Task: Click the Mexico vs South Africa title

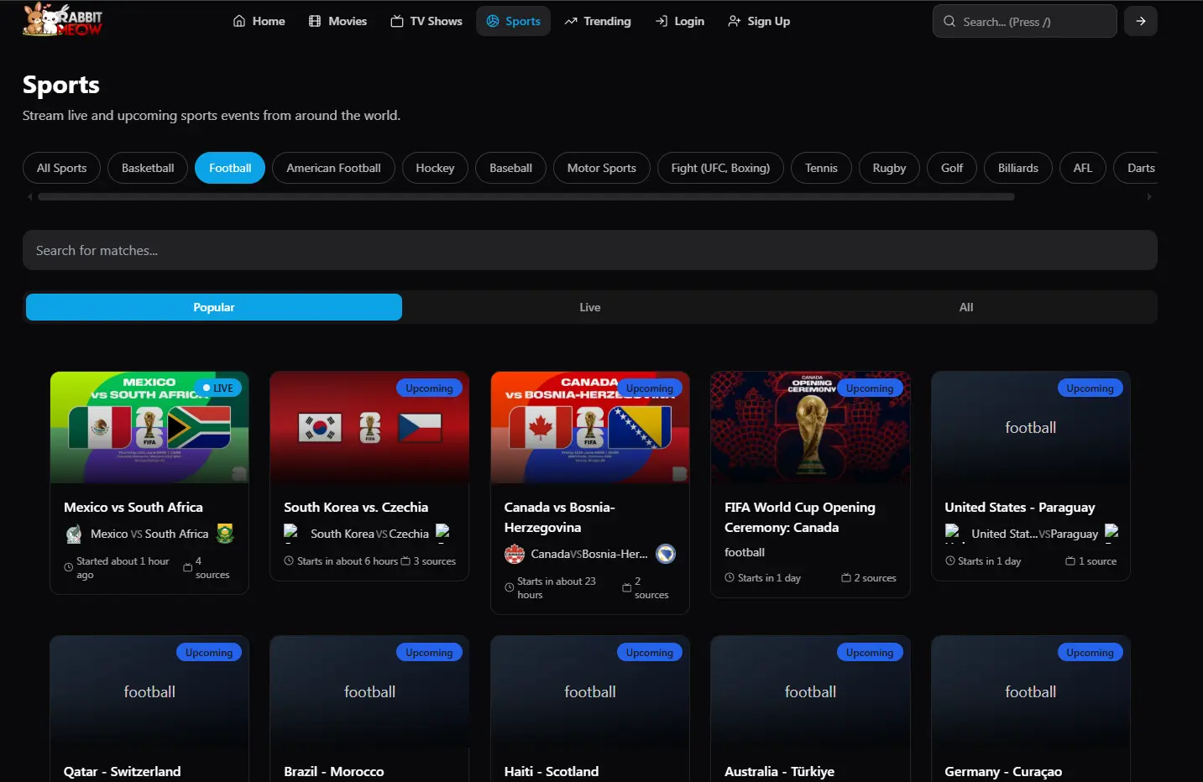Action: coord(133,507)
